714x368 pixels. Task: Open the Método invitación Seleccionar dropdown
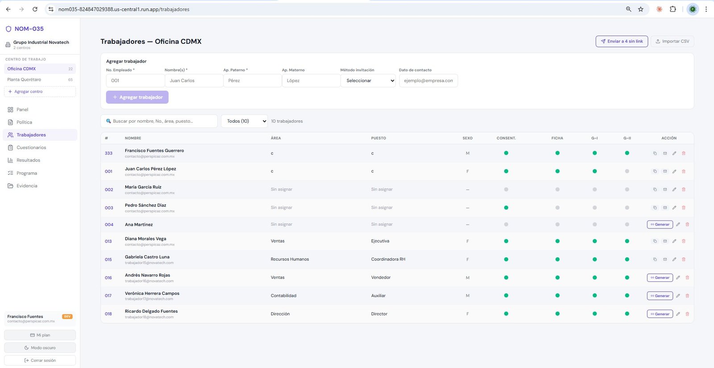tap(368, 81)
